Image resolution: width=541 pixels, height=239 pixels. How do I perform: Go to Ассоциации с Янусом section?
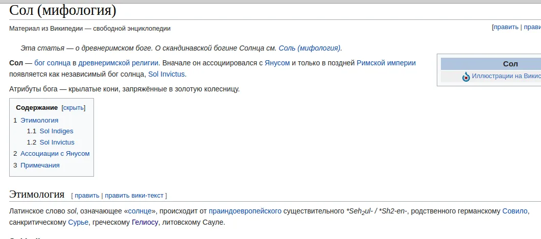[55, 154]
